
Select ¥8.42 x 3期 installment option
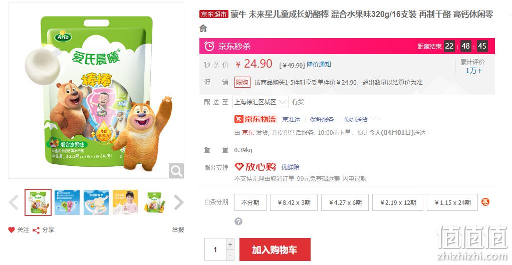294,202
